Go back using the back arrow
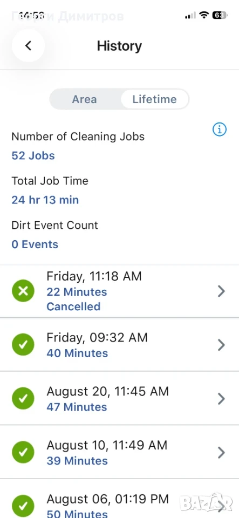This screenshot has width=239, height=518. (28, 45)
